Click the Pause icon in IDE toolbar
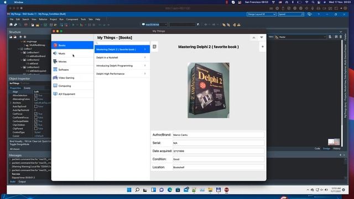Image resolution: width=354 pixels, height=199 pixels. [90, 25]
